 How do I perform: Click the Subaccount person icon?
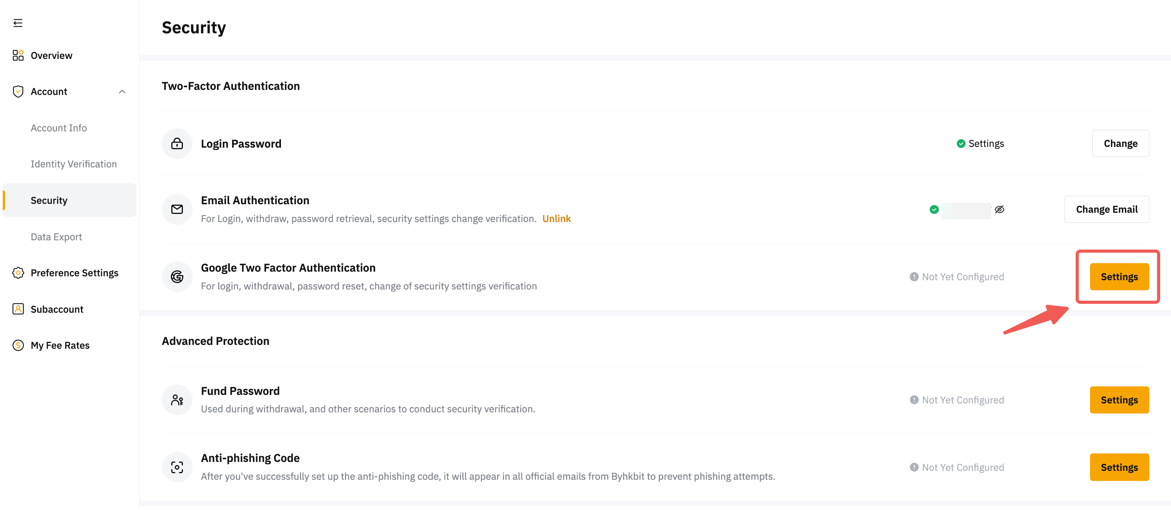tap(18, 309)
